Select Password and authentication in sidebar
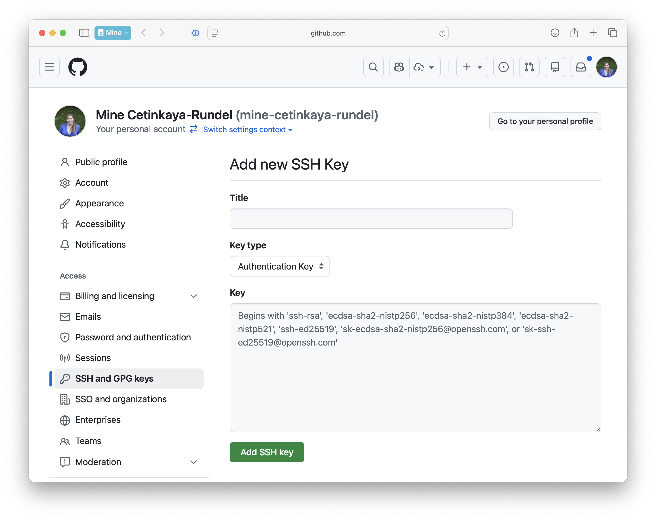 (x=133, y=337)
